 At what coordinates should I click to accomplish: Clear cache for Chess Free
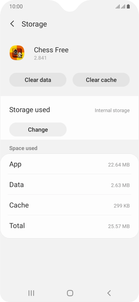(x=101, y=80)
